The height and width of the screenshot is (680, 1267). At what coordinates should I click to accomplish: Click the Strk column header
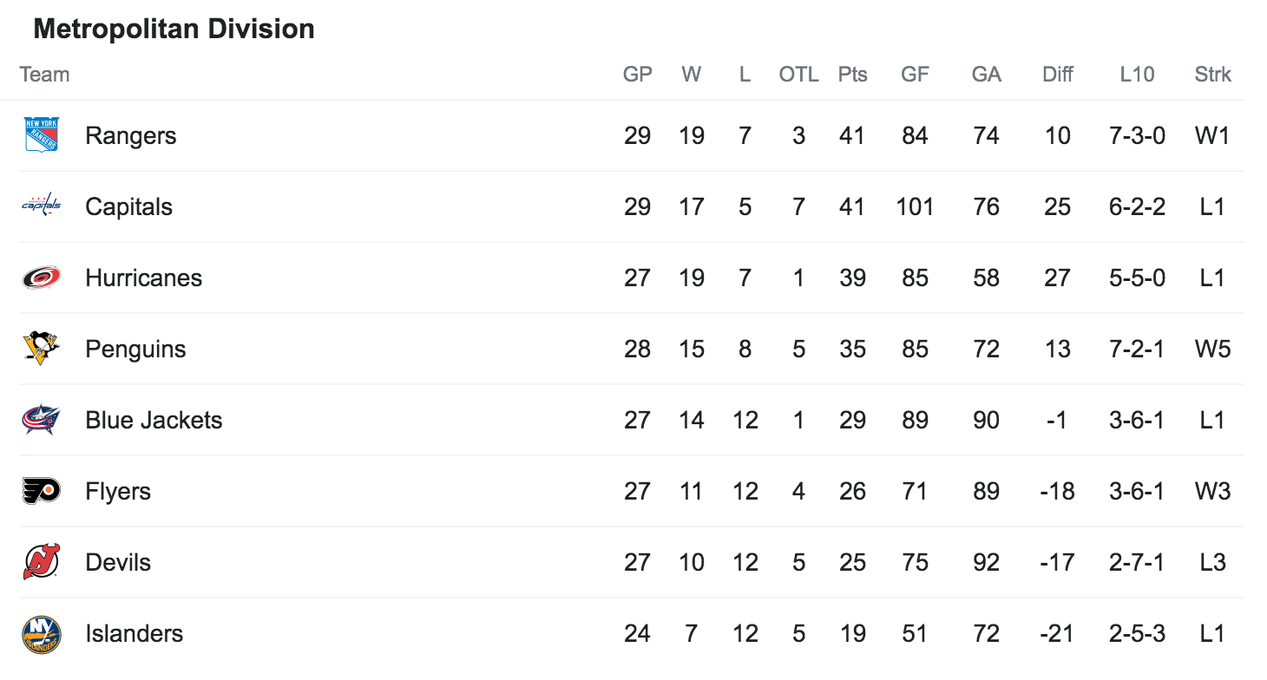[1212, 75]
